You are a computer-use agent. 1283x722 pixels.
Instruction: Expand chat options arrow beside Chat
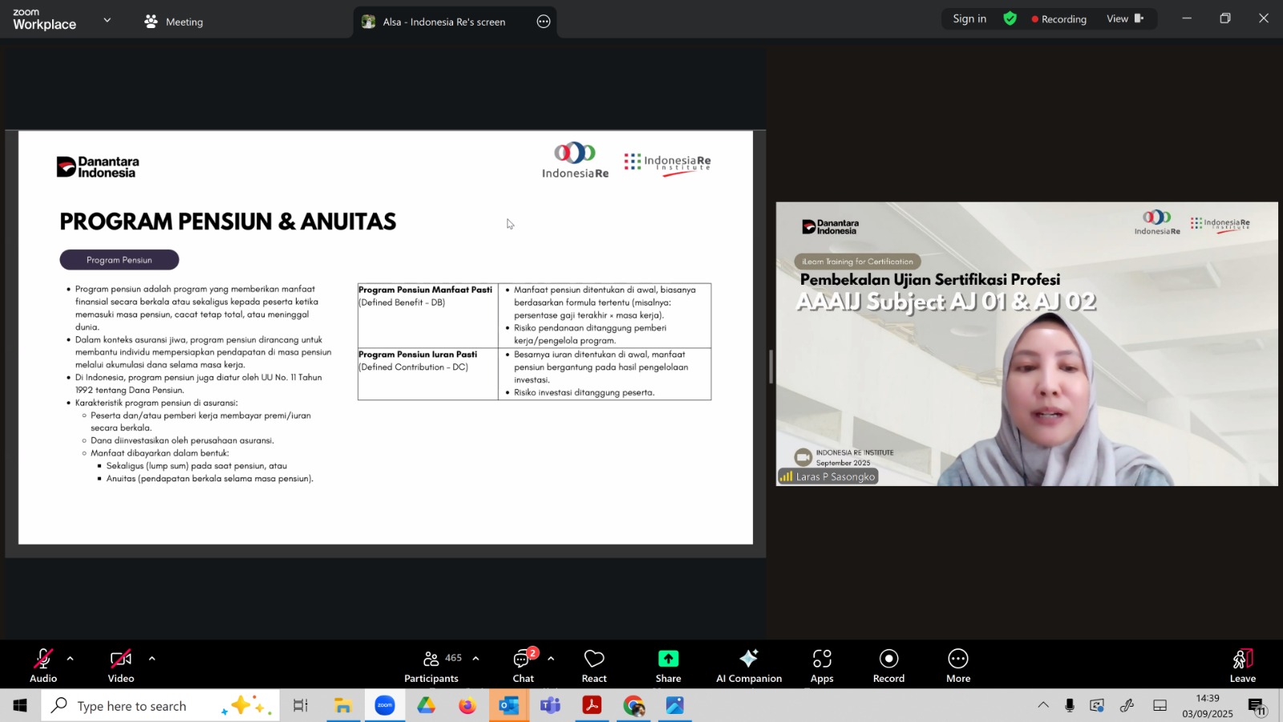point(551,659)
